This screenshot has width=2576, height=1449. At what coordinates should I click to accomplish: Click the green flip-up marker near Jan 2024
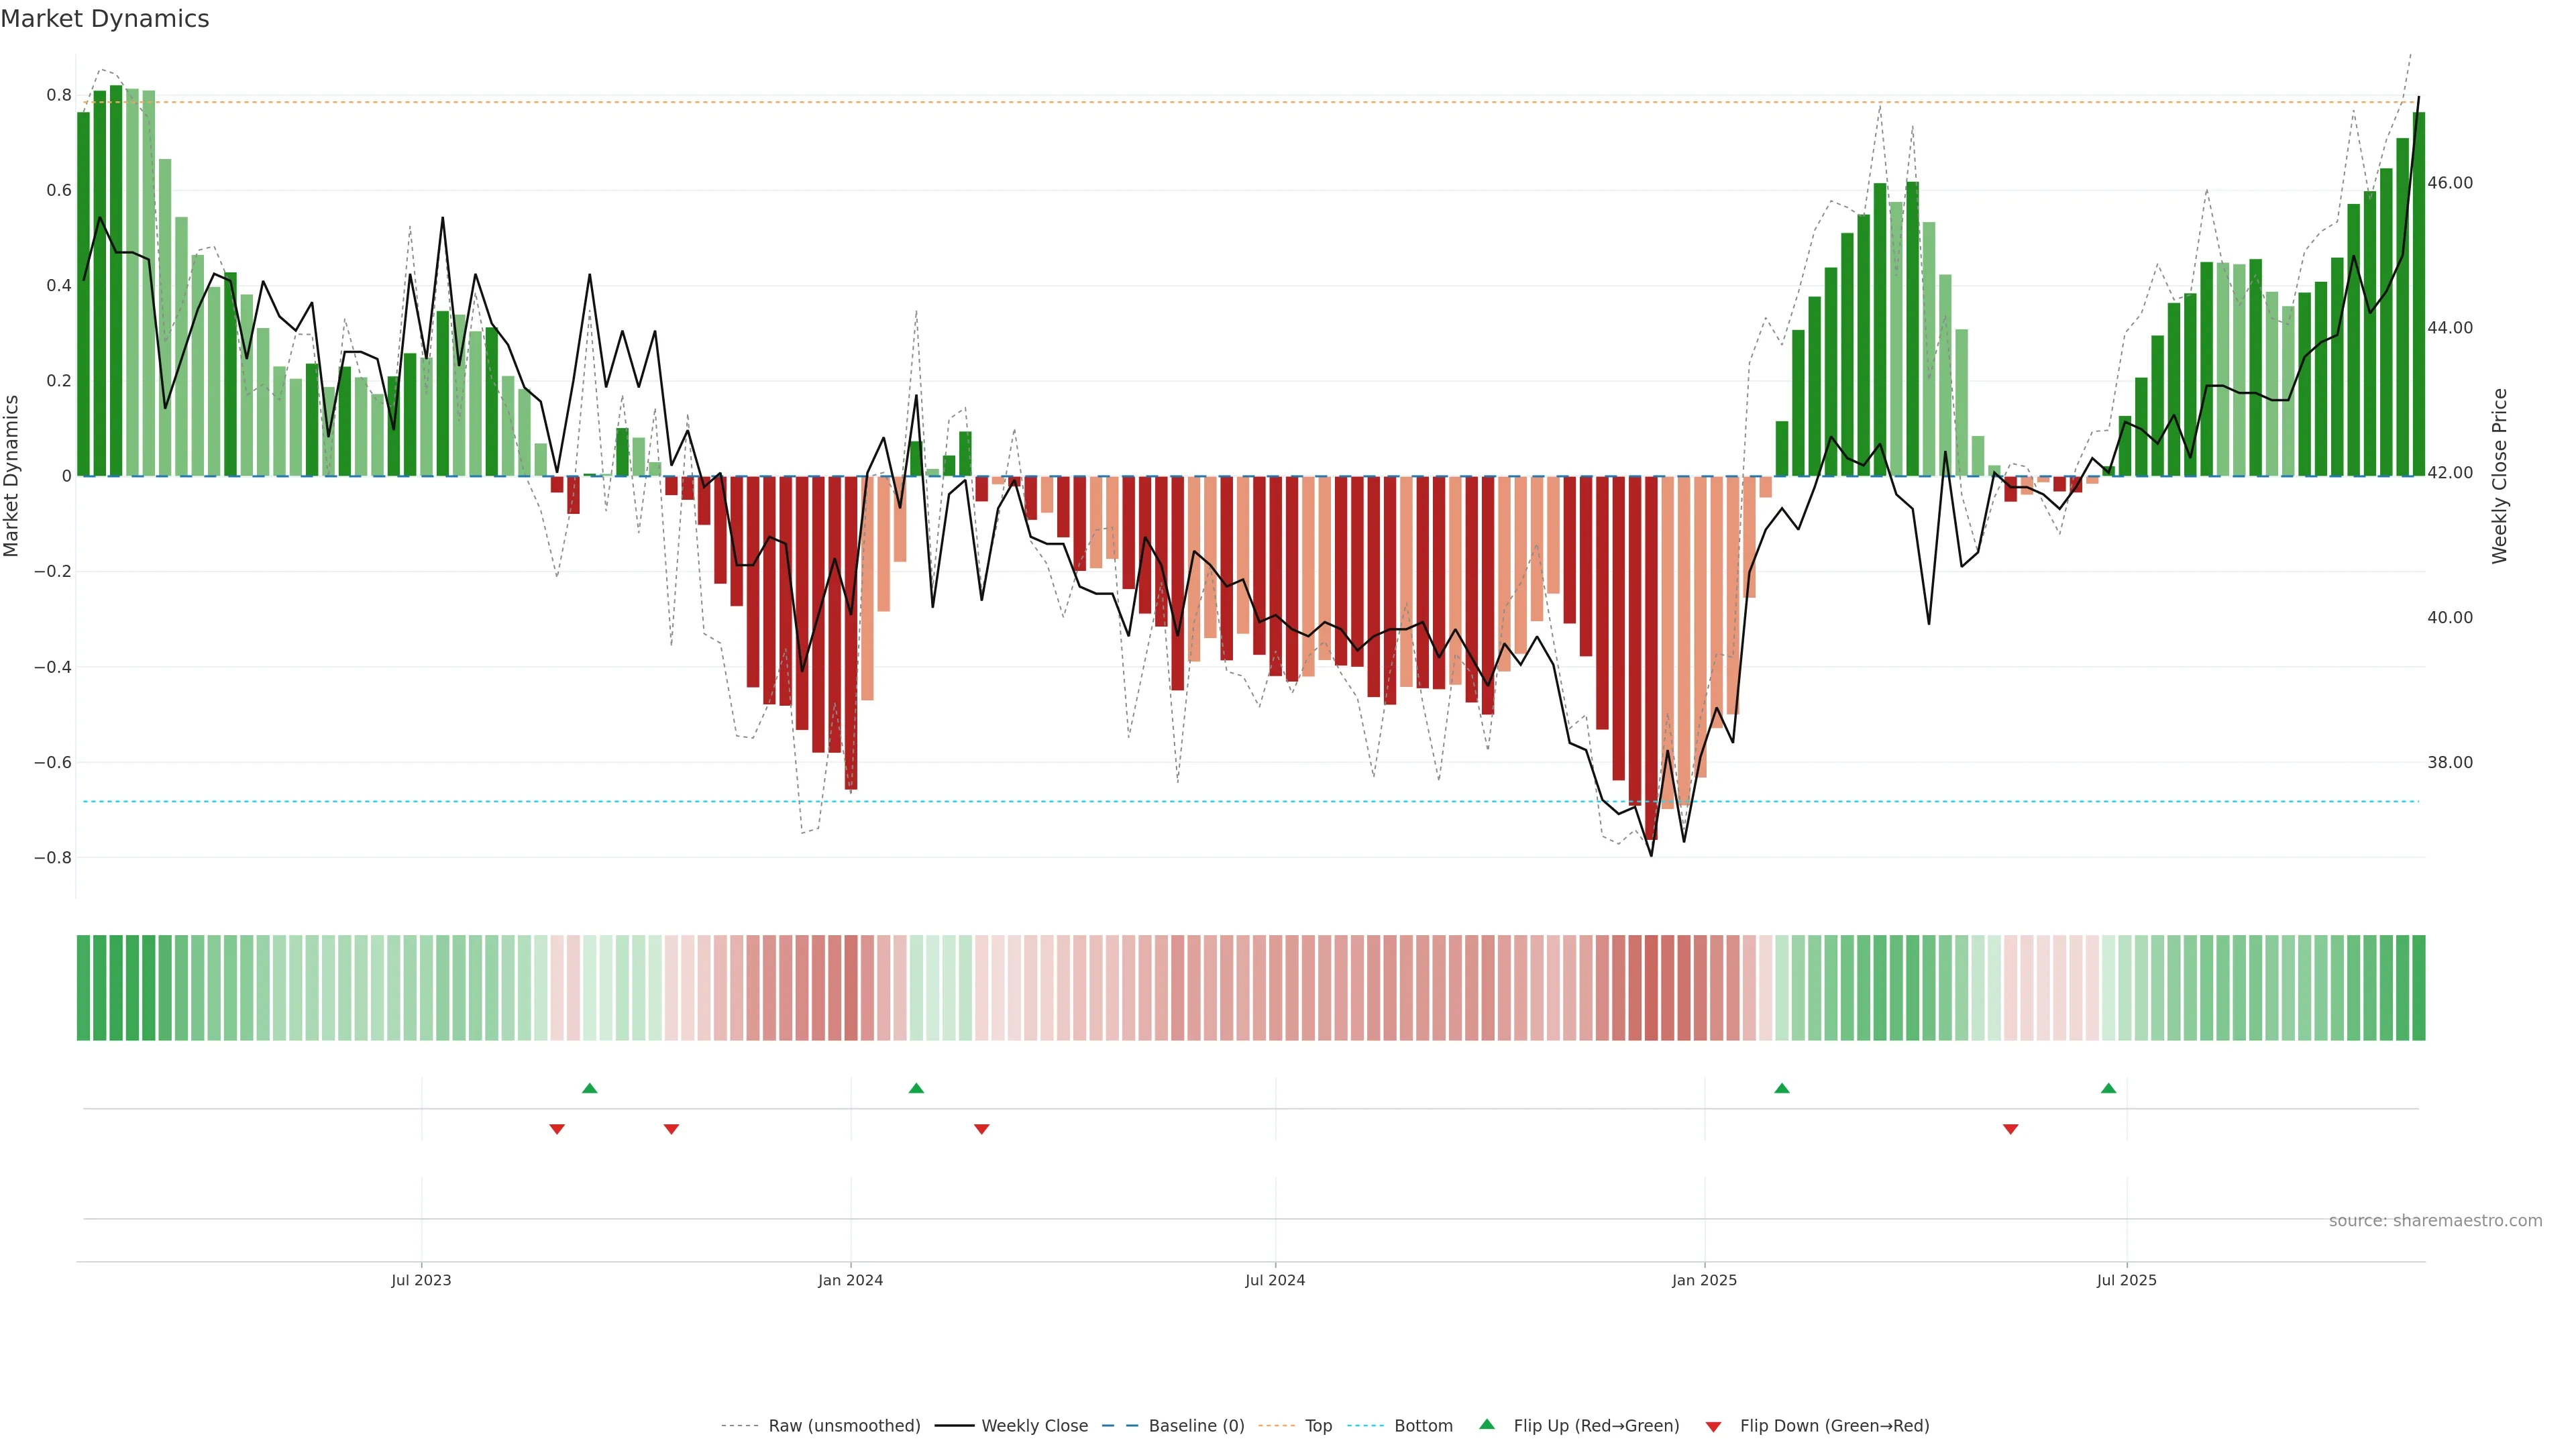pyautogui.click(x=916, y=1088)
